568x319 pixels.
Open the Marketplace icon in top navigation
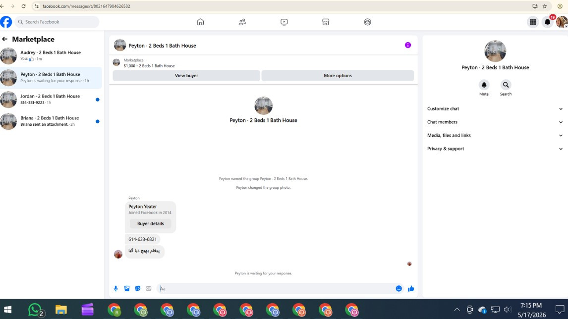click(326, 22)
